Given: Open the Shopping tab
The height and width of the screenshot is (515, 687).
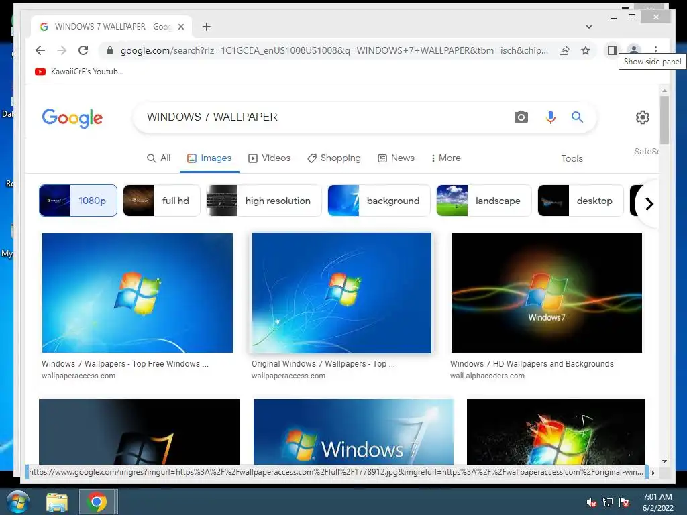Looking at the screenshot, I should pyautogui.click(x=334, y=158).
